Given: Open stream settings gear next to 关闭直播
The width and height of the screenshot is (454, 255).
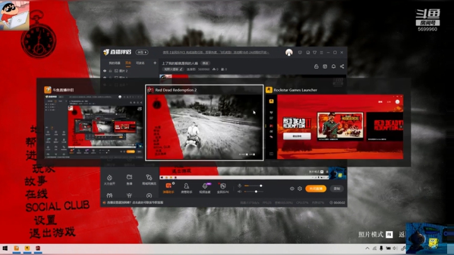Looking at the screenshot, I should [x=300, y=189].
